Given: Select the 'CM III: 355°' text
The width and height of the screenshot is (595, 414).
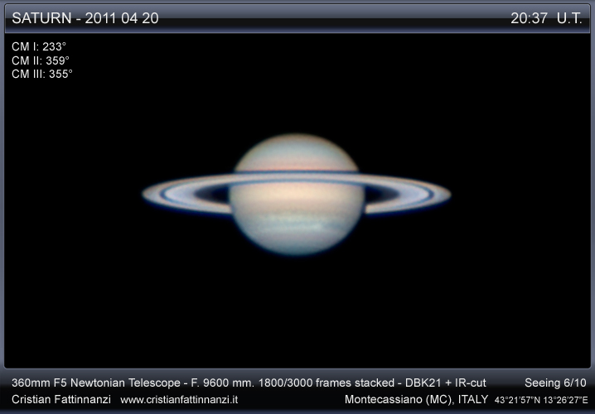Looking at the screenshot, I should click(41, 74).
